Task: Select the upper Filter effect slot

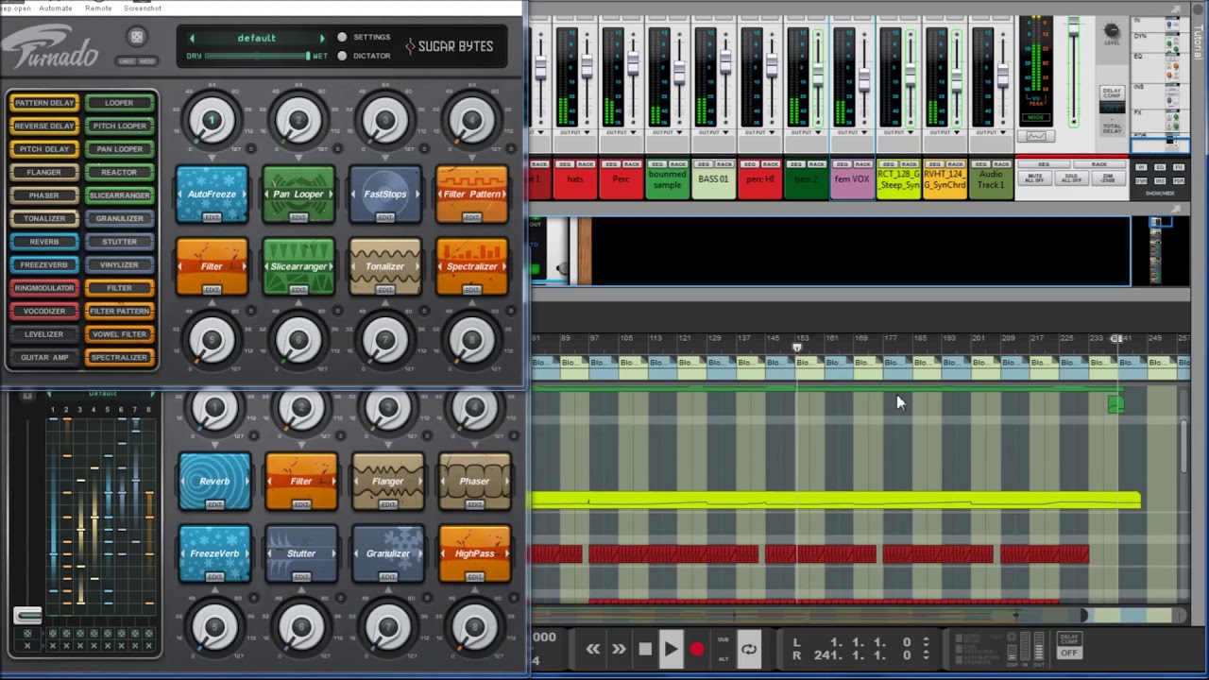Action: pos(212,266)
